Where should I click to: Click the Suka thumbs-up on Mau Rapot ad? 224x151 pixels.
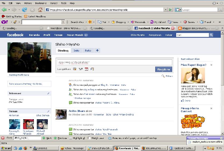186,101
